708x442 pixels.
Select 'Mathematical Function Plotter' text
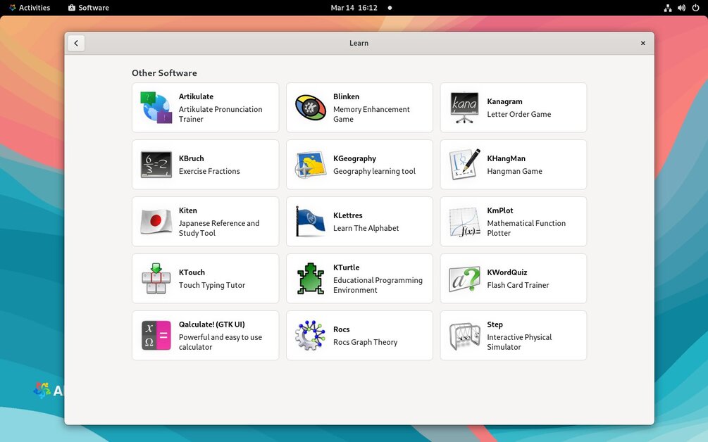pyautogui.click(x=526, y=228)
